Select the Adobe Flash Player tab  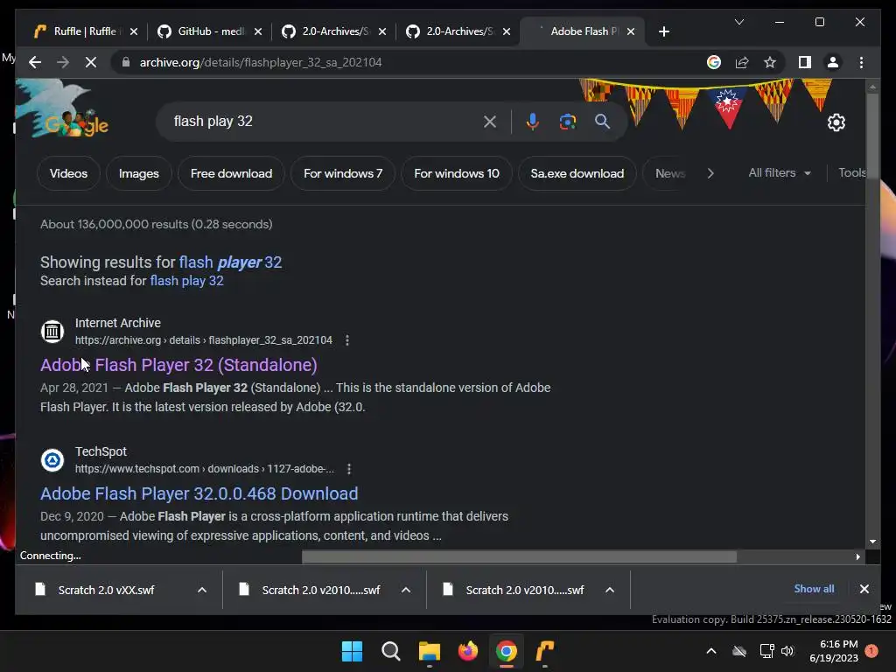[580, 31]
